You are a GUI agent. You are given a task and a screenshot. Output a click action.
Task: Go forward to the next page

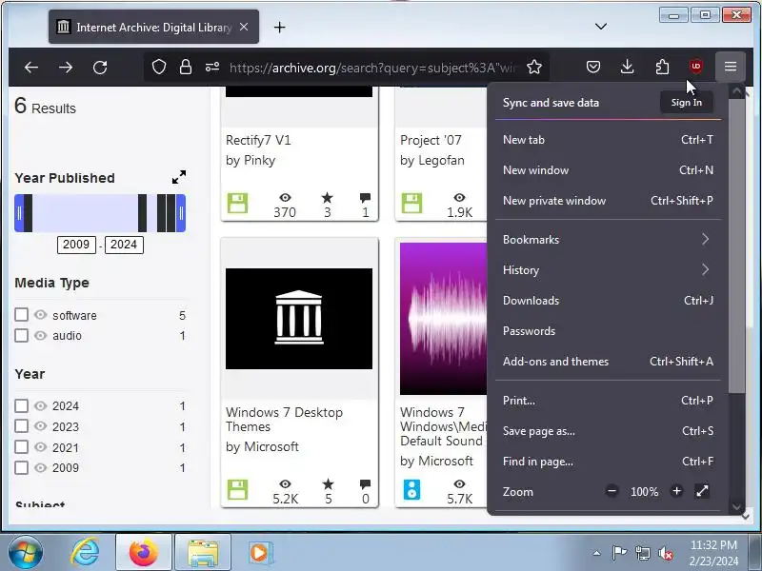point(66,67)
